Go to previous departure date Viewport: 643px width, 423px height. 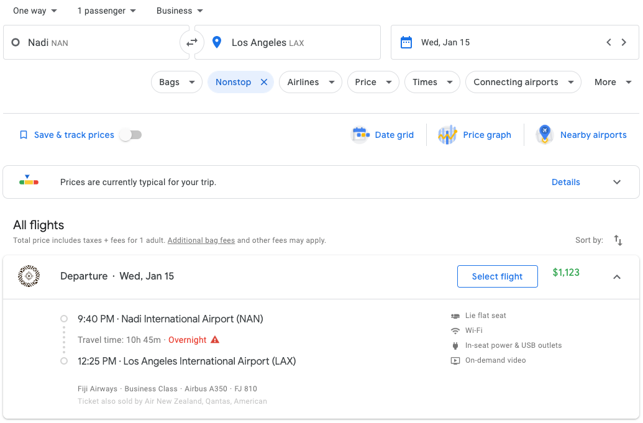[609, 42]
